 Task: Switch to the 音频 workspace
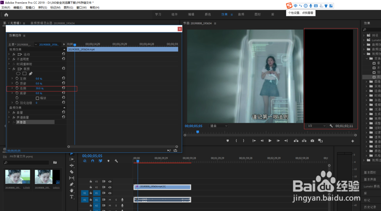241,14
